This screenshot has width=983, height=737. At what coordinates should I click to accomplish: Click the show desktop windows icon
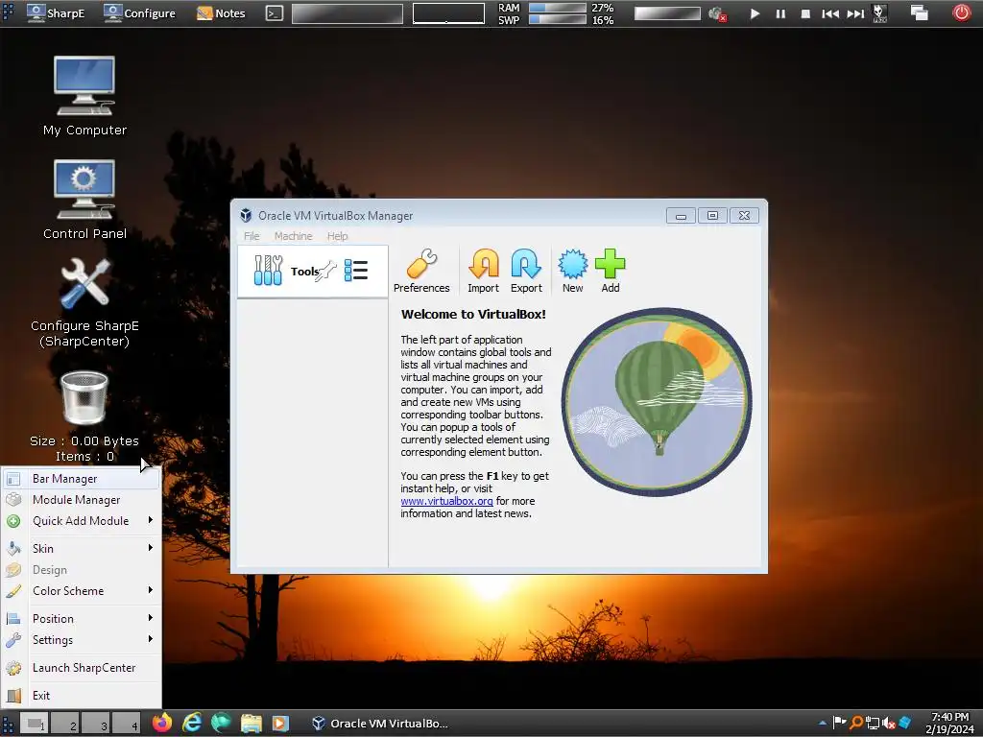click(x=919, y=12)
